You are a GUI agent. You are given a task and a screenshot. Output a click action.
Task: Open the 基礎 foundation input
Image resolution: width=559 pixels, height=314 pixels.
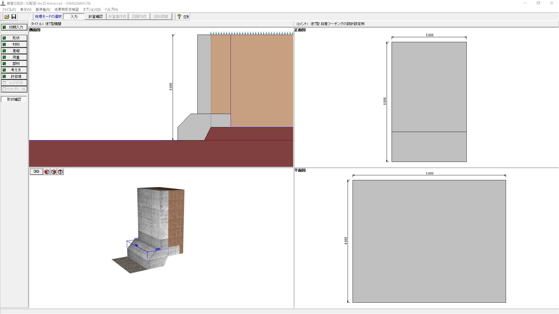pos(14,51)
